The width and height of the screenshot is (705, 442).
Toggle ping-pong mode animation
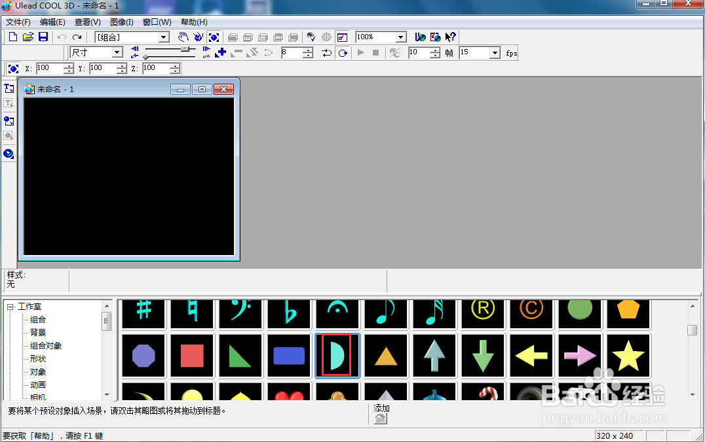coord(327,53)
